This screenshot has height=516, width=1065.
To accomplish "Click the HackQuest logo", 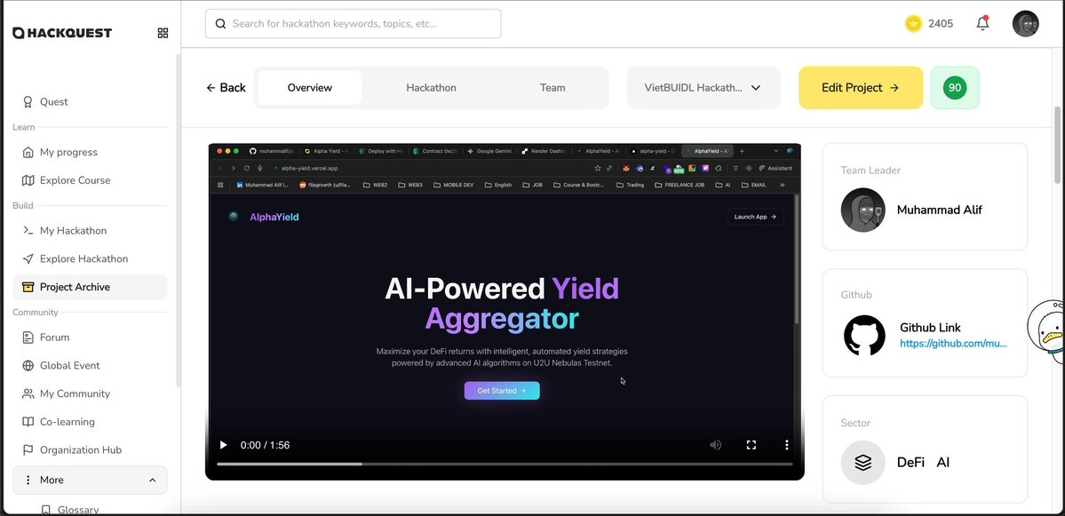I will [x=62, y=33].
